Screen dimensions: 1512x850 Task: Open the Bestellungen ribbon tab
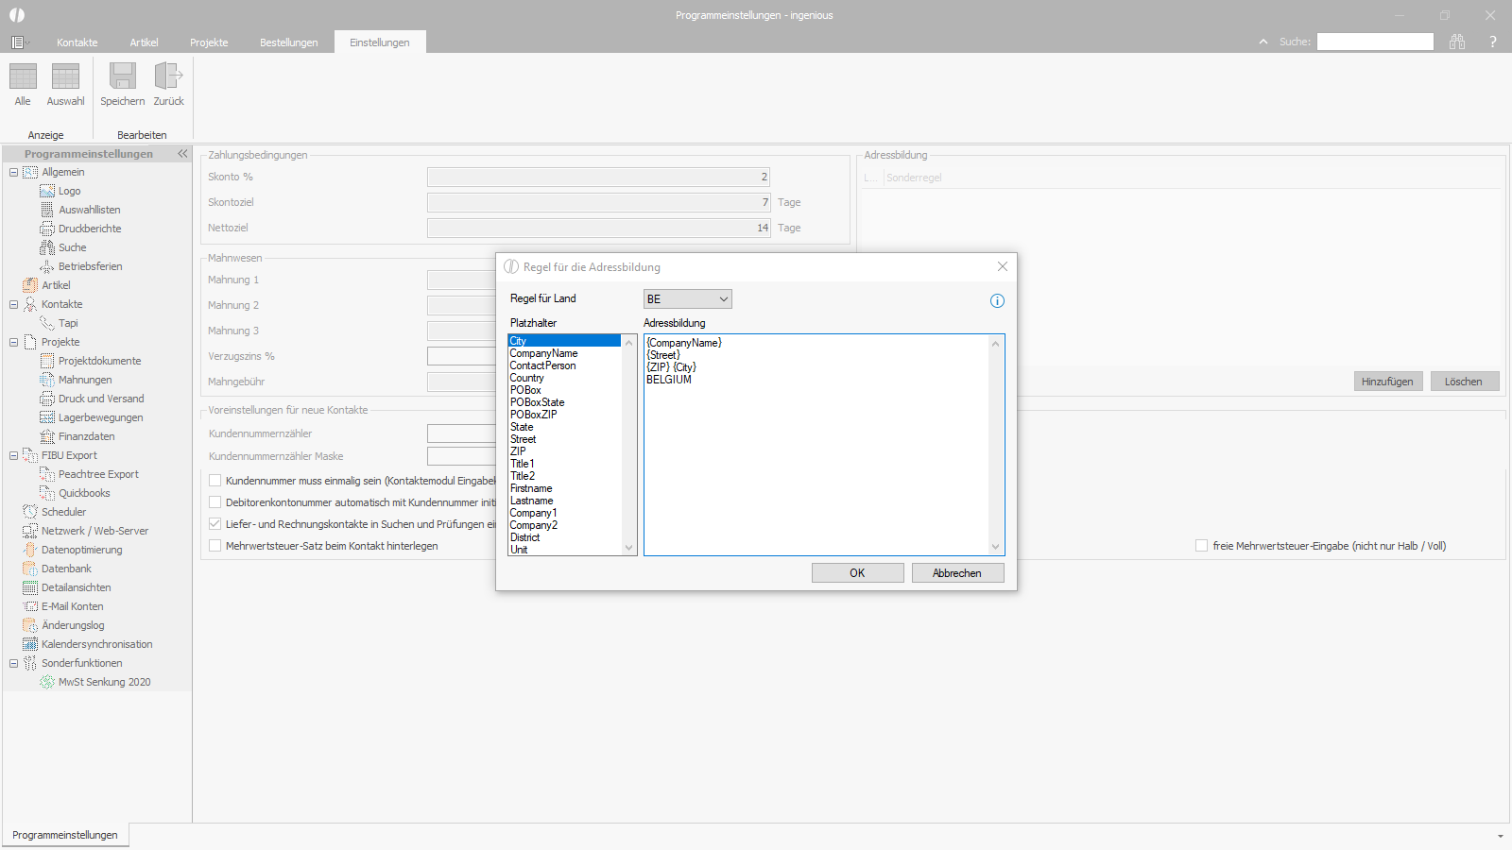[289, 42]
